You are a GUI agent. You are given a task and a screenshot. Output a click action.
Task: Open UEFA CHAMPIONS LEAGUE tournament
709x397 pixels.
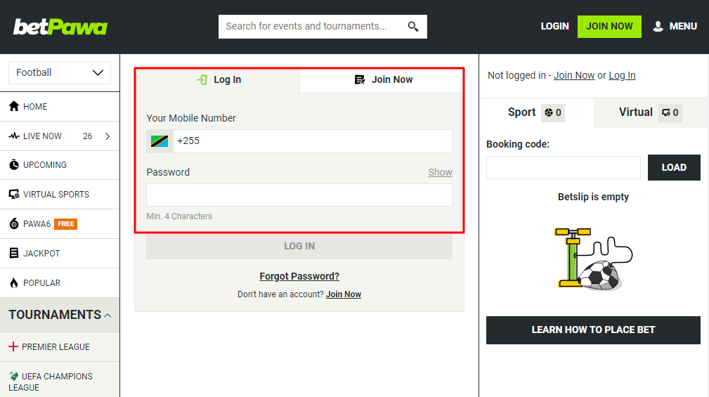pyautogui.click(x=60, y=380)
